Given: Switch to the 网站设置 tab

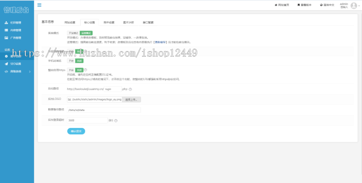Looking at the screenshot, I should [70, 23].
